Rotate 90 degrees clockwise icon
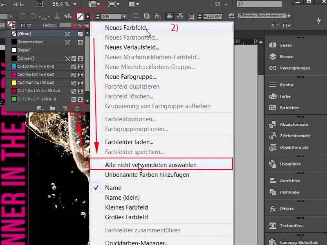This screenshot has width=327, height=245. click(x=22, y=16)
